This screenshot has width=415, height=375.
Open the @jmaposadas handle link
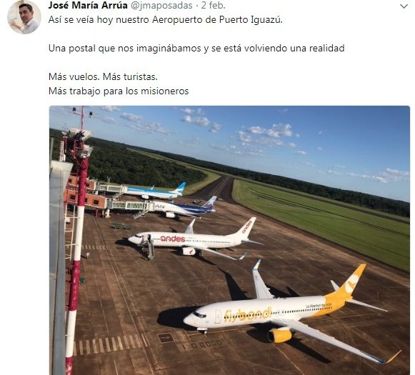(x=161, y=5)
